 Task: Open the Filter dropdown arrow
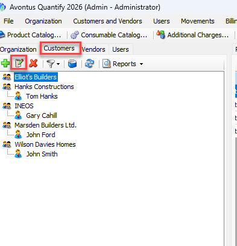[x=58, y=64]
